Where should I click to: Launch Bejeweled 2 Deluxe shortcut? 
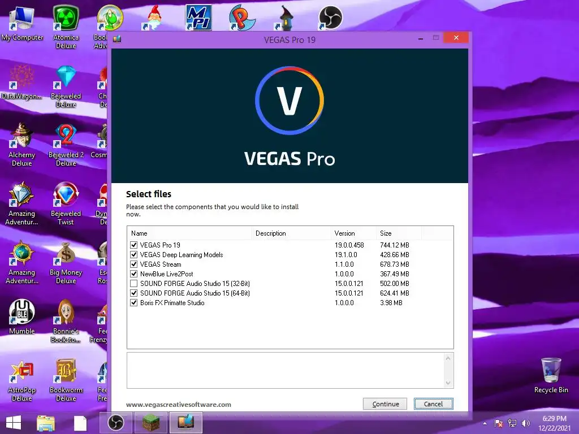click(x=66, y=145)
